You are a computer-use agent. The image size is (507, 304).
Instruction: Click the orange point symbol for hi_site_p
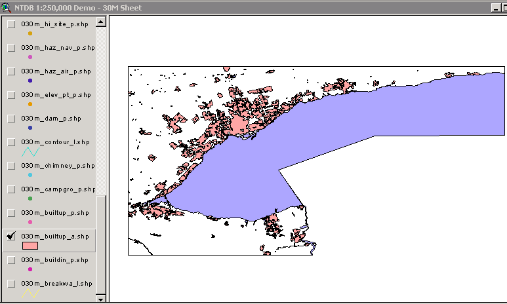point(30,33)
